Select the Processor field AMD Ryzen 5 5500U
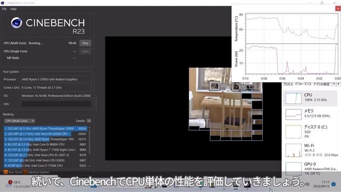Screen dimensions: 341x192 click(x=56, y=79)
